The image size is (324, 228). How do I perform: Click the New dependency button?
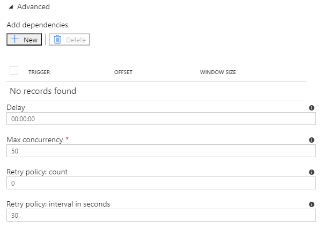point(24,40)
